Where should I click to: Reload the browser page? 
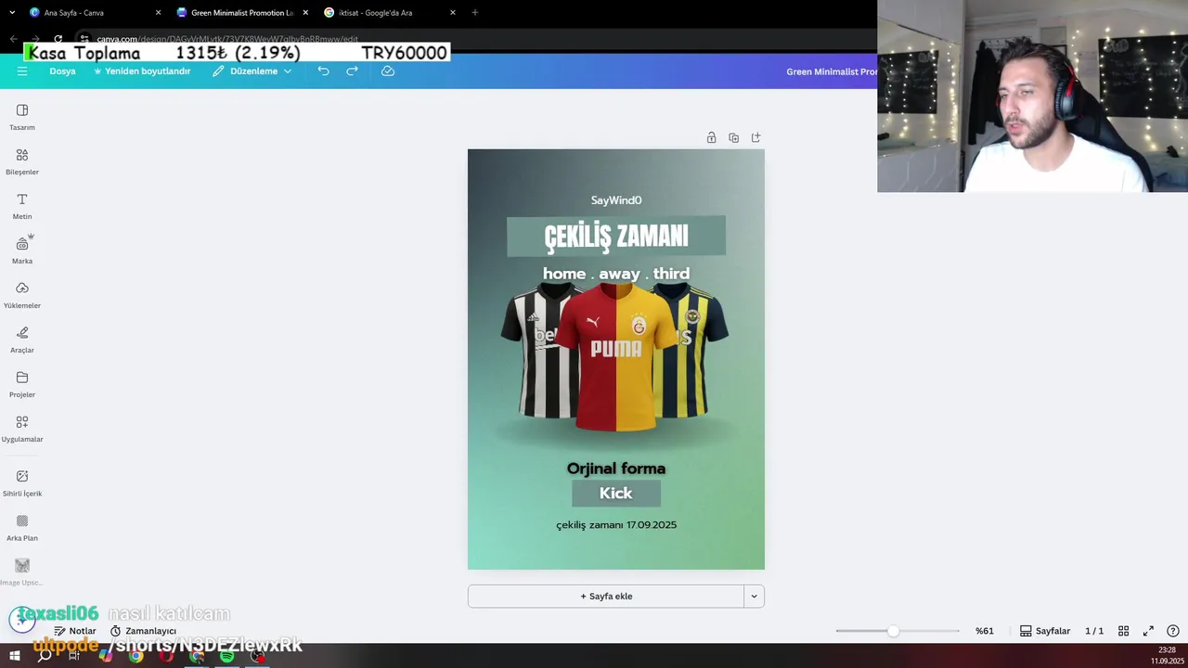[58, 39]
